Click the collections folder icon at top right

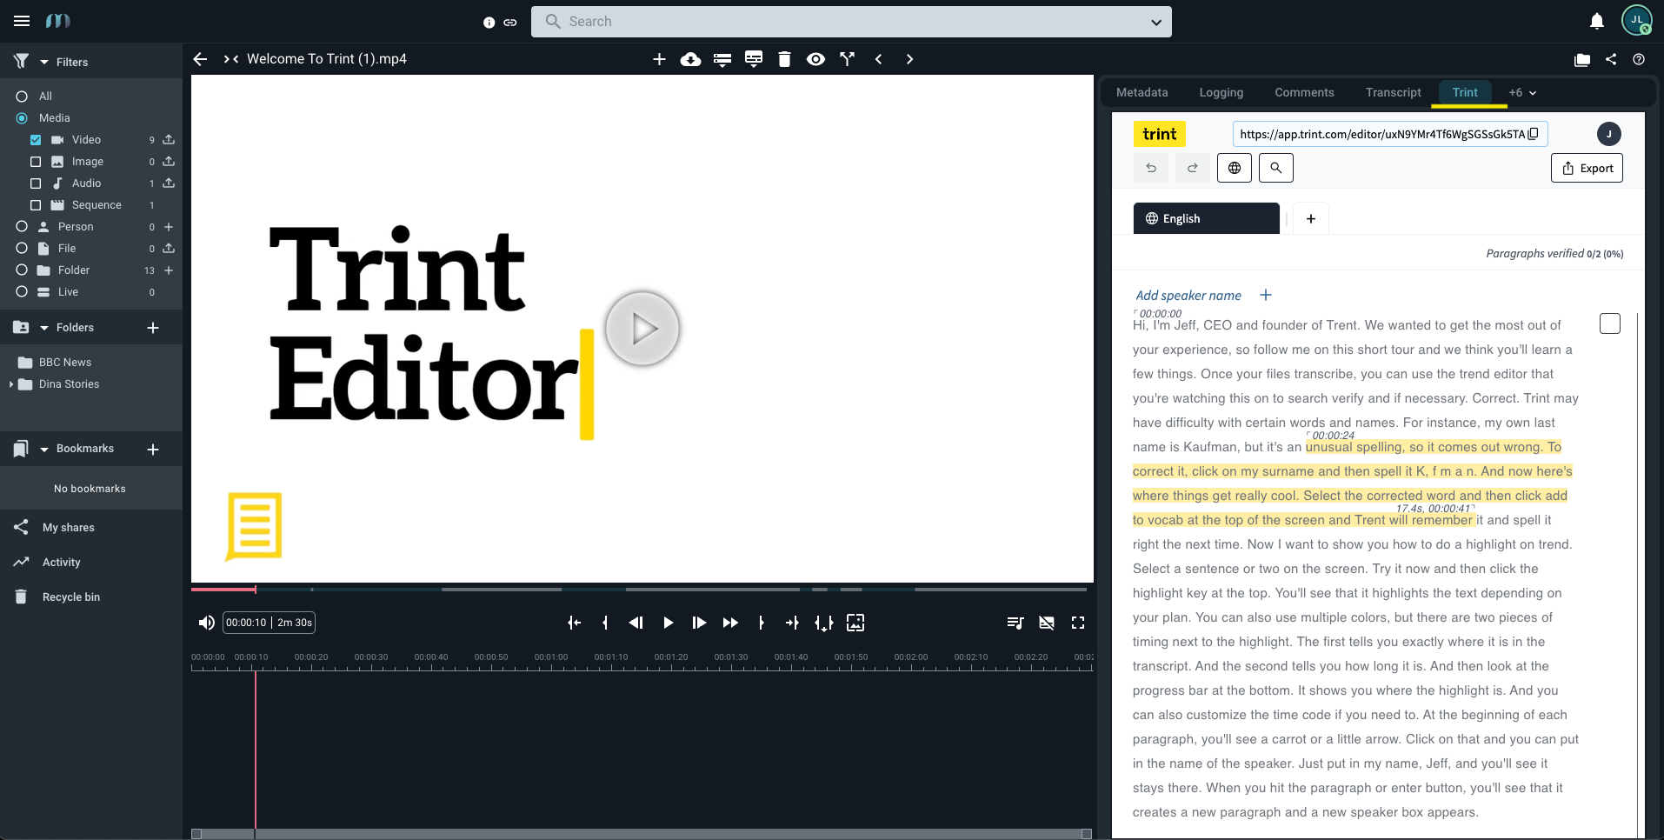coord(1582,59)
